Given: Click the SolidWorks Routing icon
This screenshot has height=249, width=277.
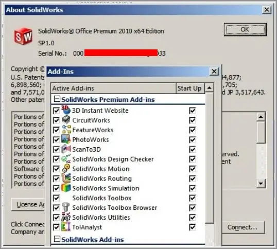Looking at the screenshot, I should (x=66, y=178).
